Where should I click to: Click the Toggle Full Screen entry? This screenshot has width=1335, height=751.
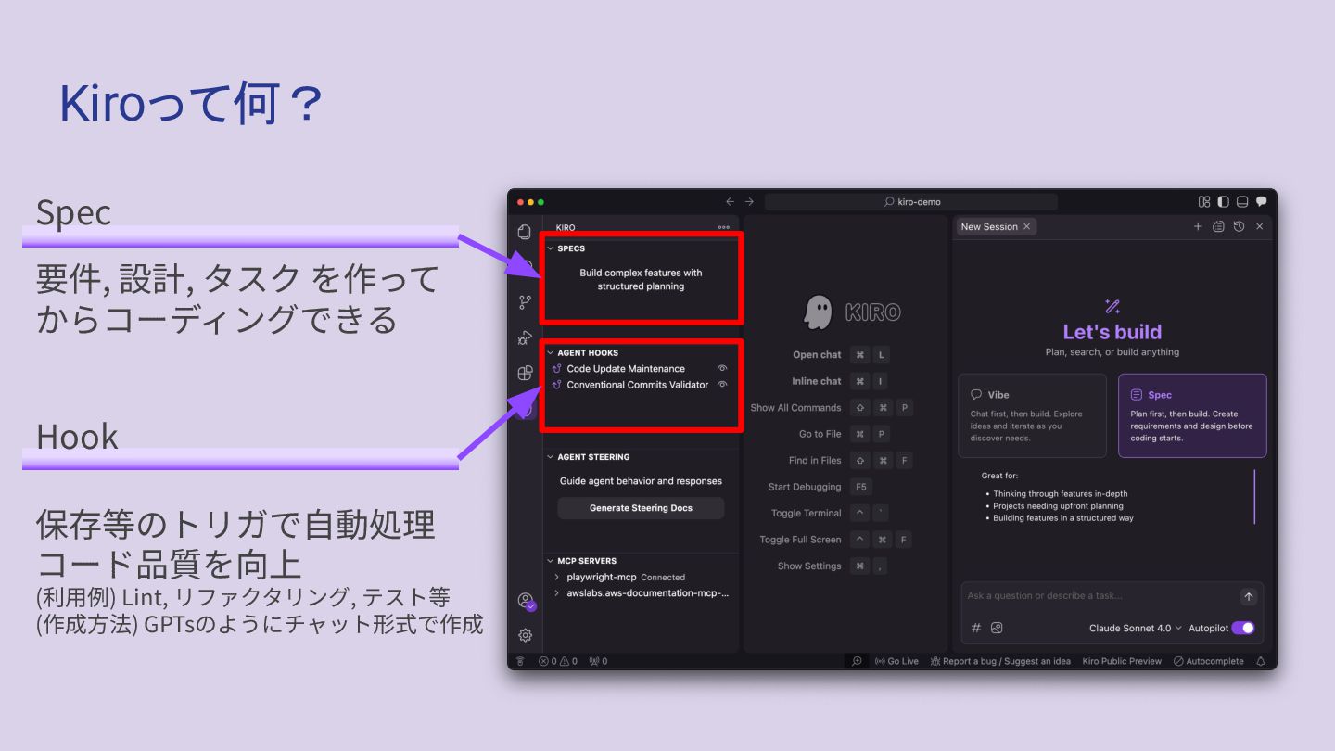836,540
